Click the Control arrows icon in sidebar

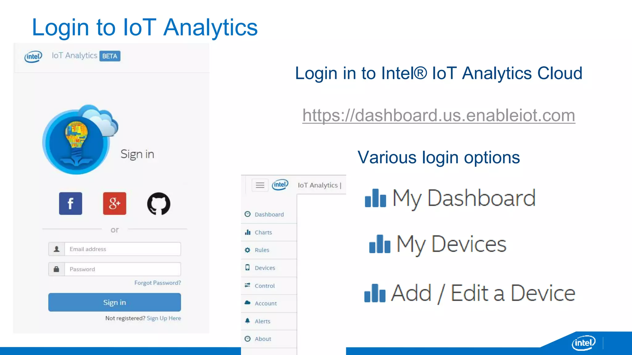pyautogui.click(x=247, y=285)
